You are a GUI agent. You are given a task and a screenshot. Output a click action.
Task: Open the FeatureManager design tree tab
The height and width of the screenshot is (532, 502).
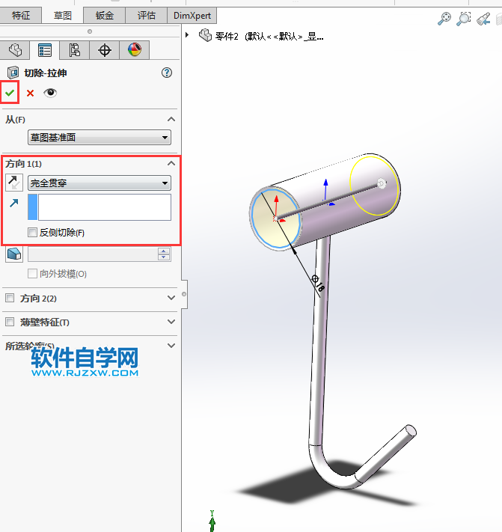tap(15, 50)
